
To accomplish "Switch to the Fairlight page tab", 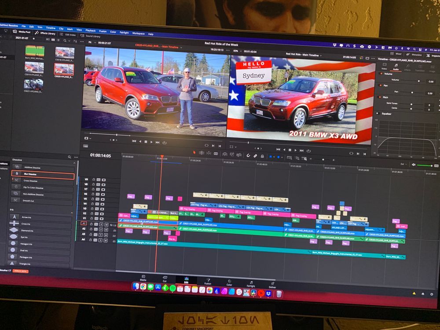I will click(x=251, y=284).
